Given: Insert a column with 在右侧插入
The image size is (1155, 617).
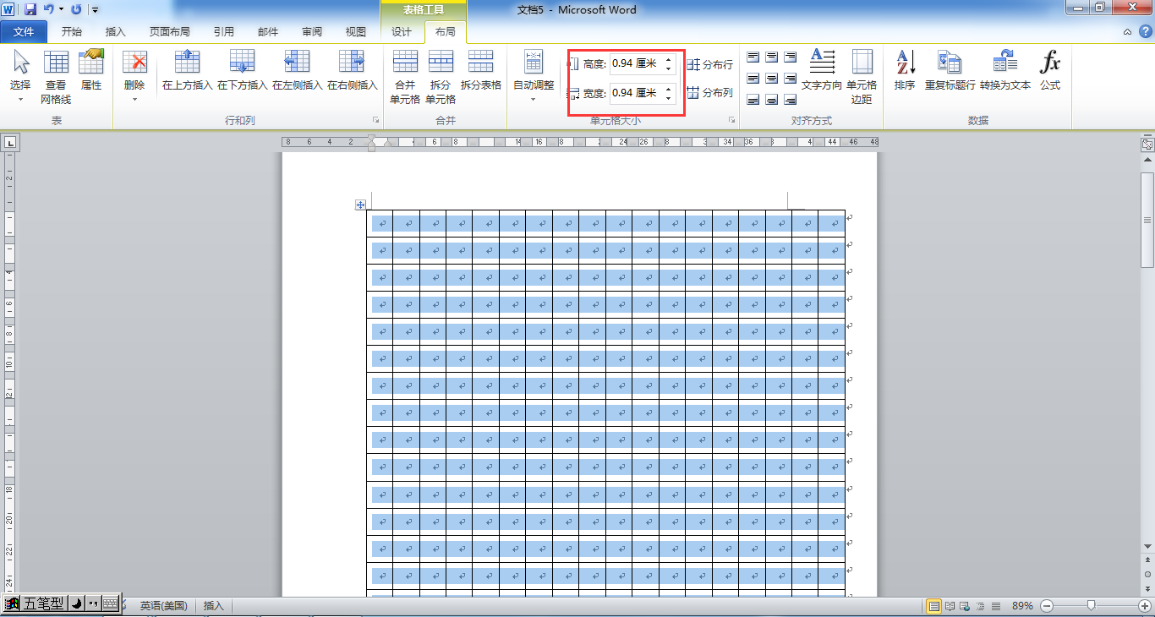Looking at the screenshot, I should click(x=352, y=71).
